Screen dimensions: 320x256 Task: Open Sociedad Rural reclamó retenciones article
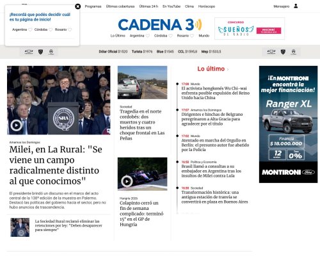pyautogui.click(x=68, y=225)
